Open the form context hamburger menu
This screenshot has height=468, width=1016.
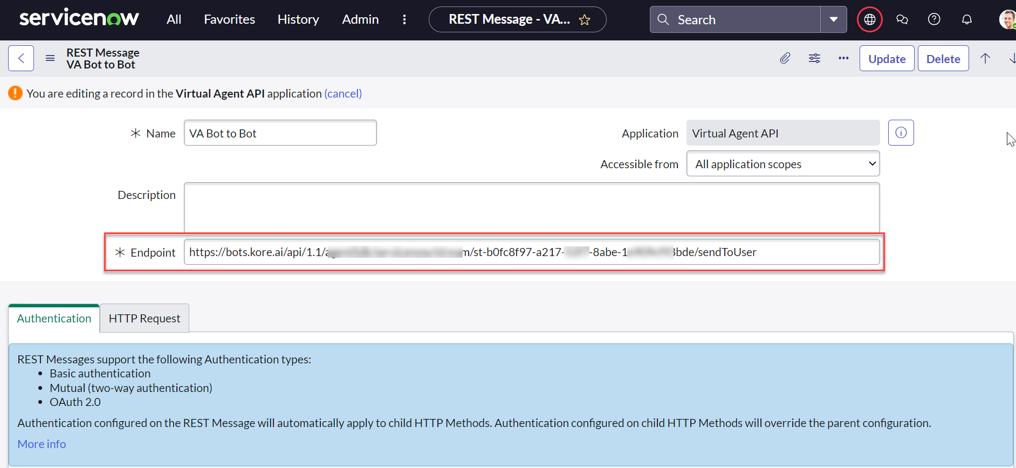50,58
